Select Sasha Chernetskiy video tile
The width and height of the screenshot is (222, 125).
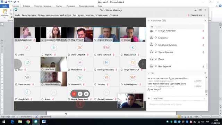point(54,79)
